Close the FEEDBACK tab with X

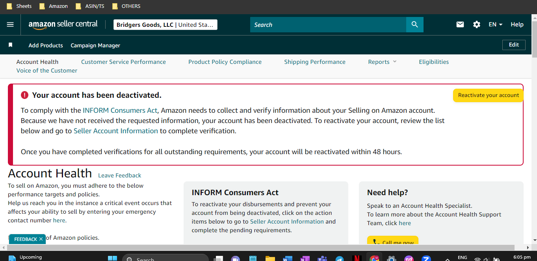[41, 239]
